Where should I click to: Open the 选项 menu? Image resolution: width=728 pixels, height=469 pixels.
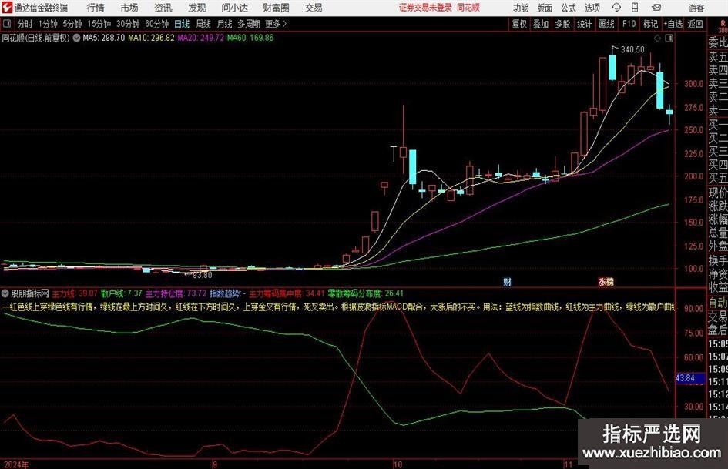(x=592, y=8)
